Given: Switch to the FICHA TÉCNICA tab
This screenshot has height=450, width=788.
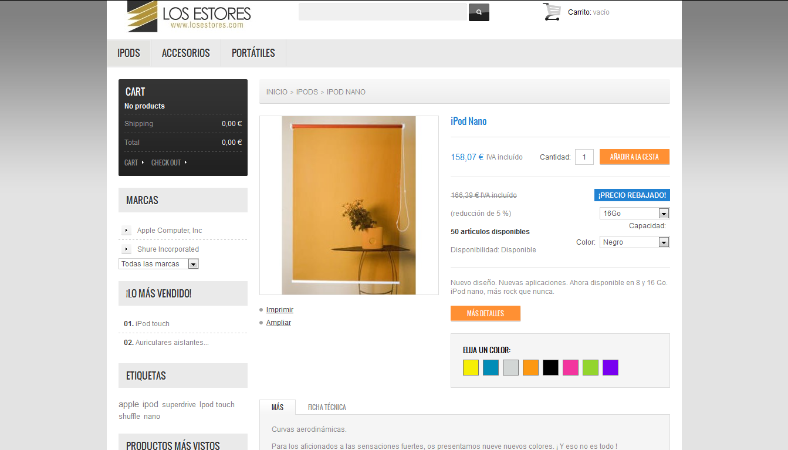Looking at the screenshot, I should (x=327, y=407).
